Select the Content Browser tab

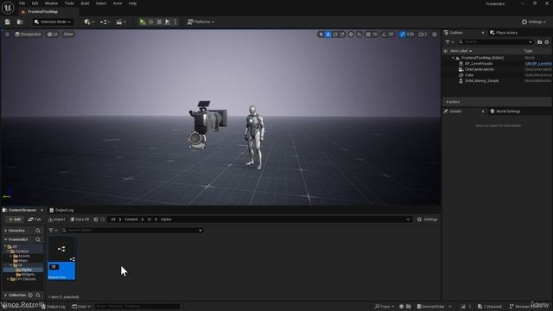coord(22,210)
